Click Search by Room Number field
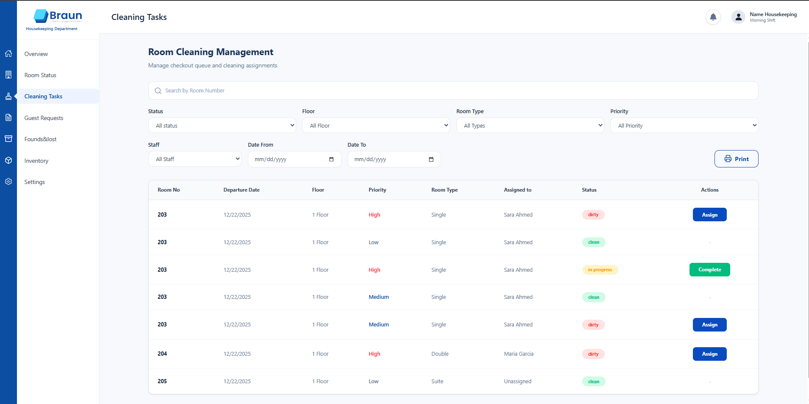809x404 pixels. [x=453, y=91]
